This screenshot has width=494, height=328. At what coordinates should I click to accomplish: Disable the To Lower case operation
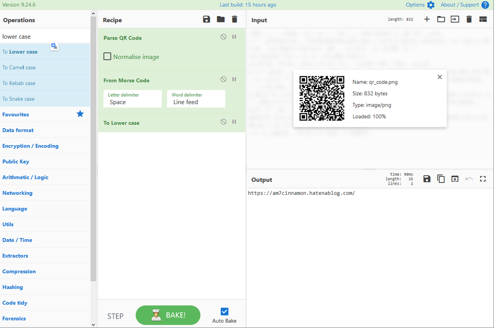click(x=223, y=122)
